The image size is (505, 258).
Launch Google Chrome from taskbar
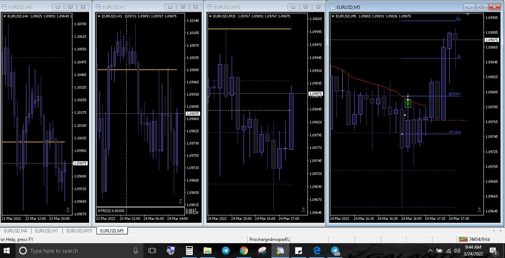click(x=244, y=251)
